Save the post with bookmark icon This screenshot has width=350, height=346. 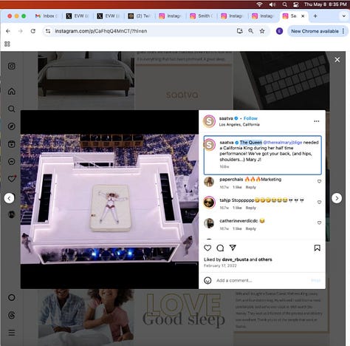coord(317,248)
